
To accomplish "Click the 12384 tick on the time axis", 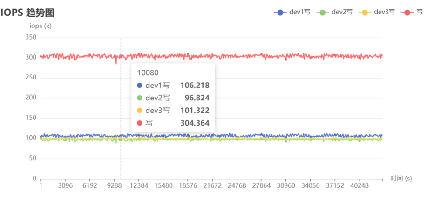I will (138, 186).
